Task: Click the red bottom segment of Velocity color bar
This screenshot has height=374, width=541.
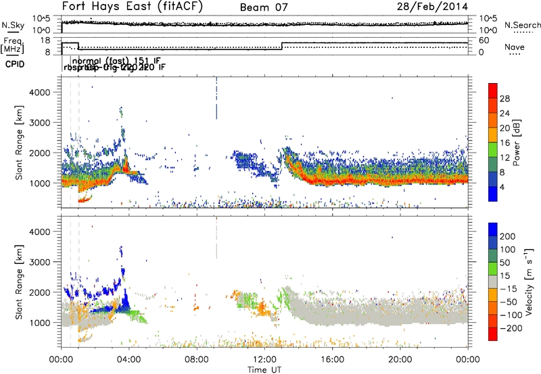Action: [493, 334]
